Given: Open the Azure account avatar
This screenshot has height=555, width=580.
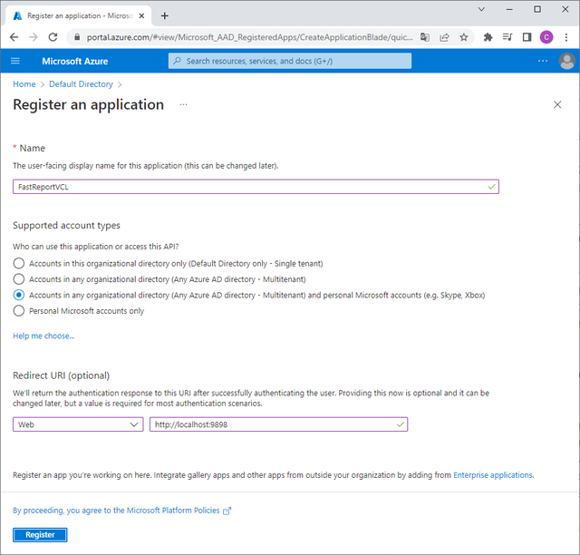Looking at the screenshot, I should pyautogui.click(x=566, y=61).
